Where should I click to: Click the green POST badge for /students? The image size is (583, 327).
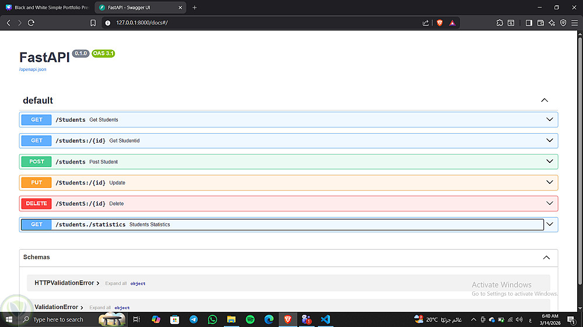click(x=36, y=161)
